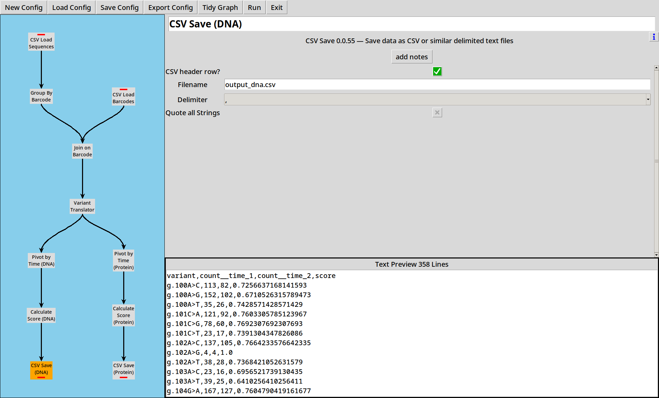The width and height of the screenshot is (659, 398).
Task: Select the highlighted CSV Save (DNA) node
Action: [41, 370]
